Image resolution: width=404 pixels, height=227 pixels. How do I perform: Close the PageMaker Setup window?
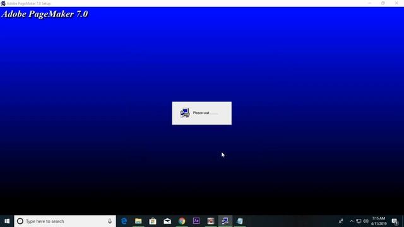pyautogui.click(x=396, y=3)
